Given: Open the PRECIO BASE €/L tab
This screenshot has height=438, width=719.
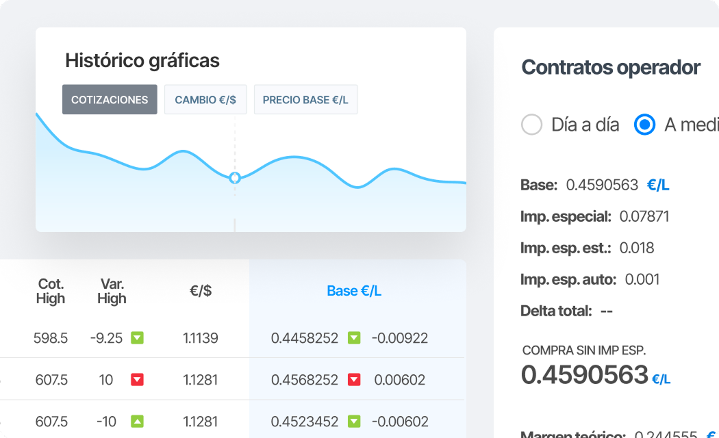Looking at the screenshot, I should click(x=305, y=99).
